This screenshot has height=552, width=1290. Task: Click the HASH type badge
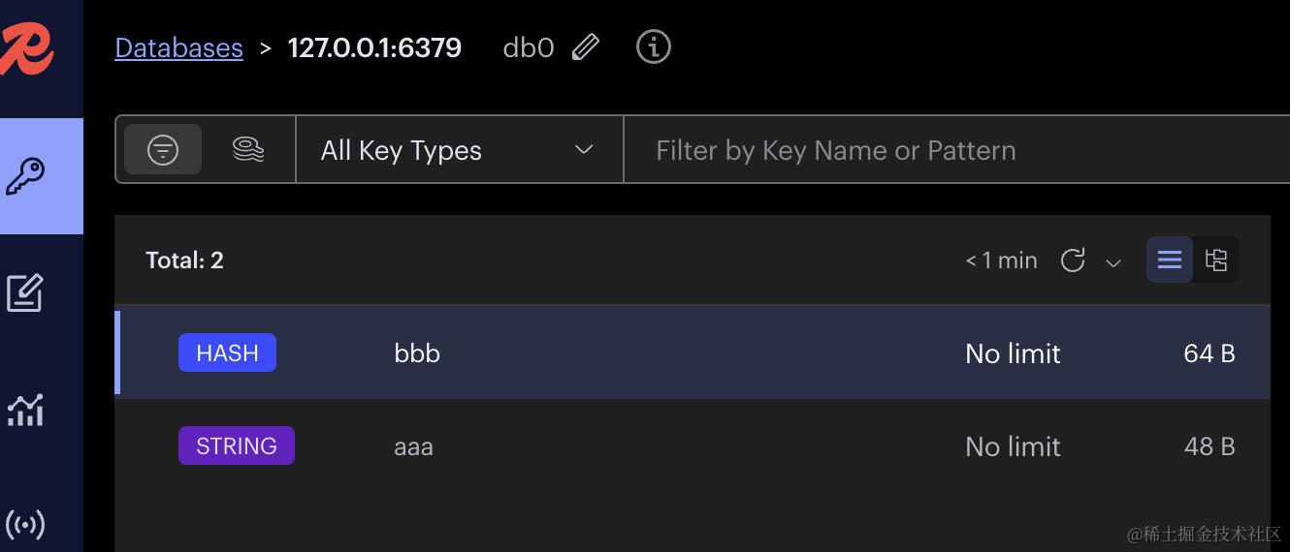227,353
